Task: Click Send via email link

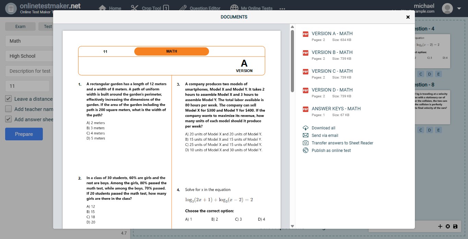Action: (325, 136)
